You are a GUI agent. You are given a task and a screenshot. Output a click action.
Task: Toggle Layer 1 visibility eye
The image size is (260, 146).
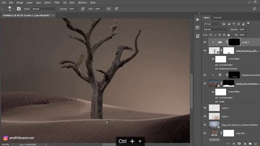point(205,116)
